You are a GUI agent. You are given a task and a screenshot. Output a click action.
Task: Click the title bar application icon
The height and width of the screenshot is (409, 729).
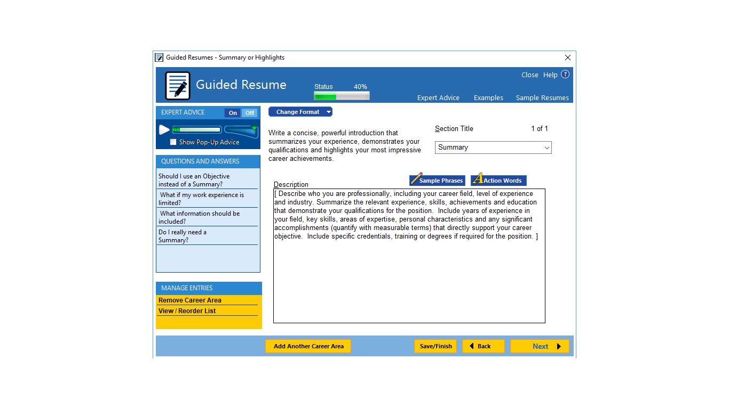(159, 58)
